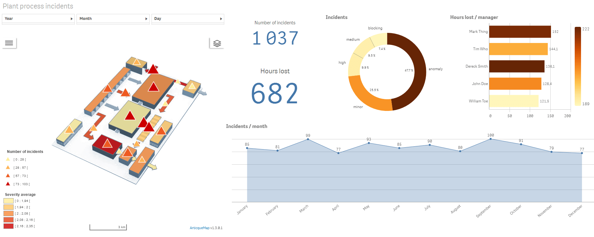Screen dimensions: 594x237
Task: Select the May data point 93
Action: click(369, 143)
